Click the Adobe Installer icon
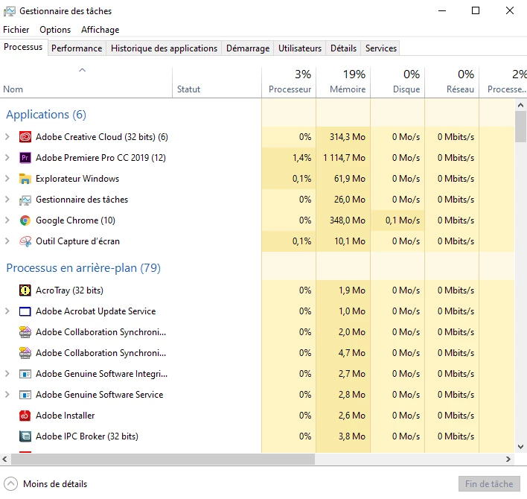 25,416
